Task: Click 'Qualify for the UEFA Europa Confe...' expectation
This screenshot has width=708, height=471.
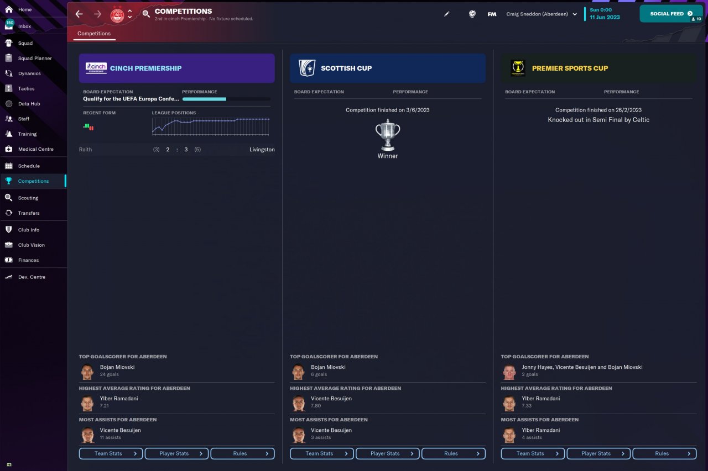Action: (131, 99)
